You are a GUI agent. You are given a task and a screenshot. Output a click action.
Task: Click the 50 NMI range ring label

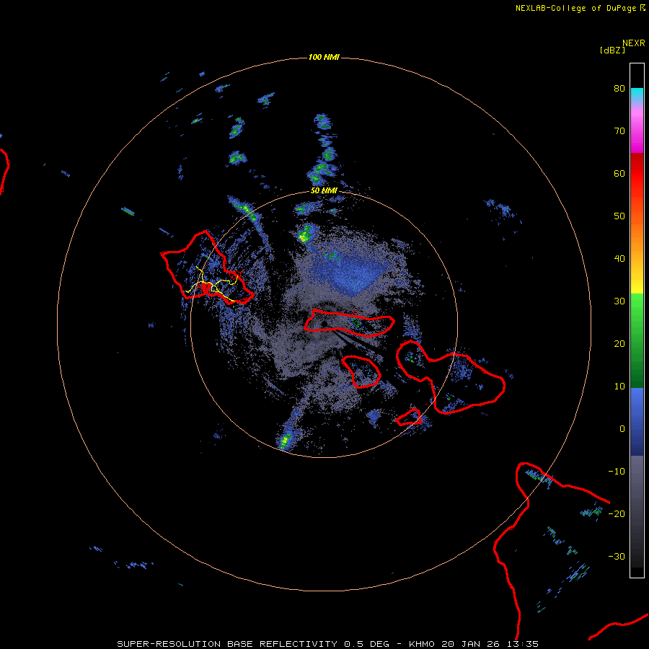(324, 191)
